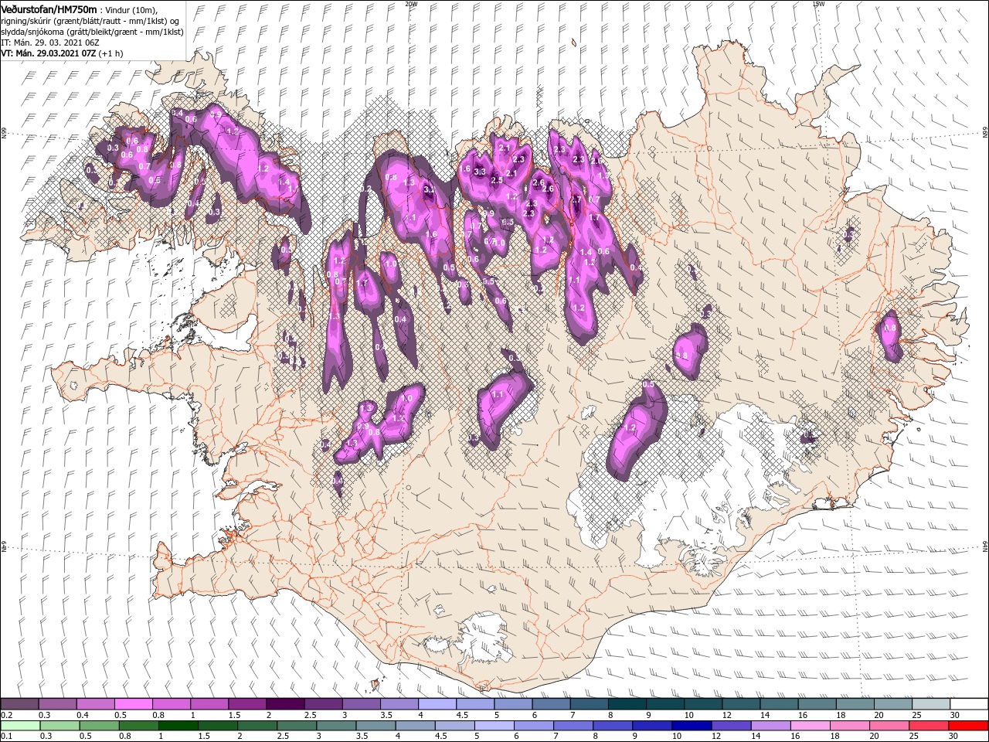Click the 'slydda/snjókoma' legend description text
The width and height of the screenshot is (989, 742).
pyautogui.click(x=32, y=32)
